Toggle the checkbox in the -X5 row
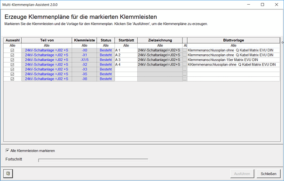Screen dimensions: 284x181 click(x=12, y=74)
